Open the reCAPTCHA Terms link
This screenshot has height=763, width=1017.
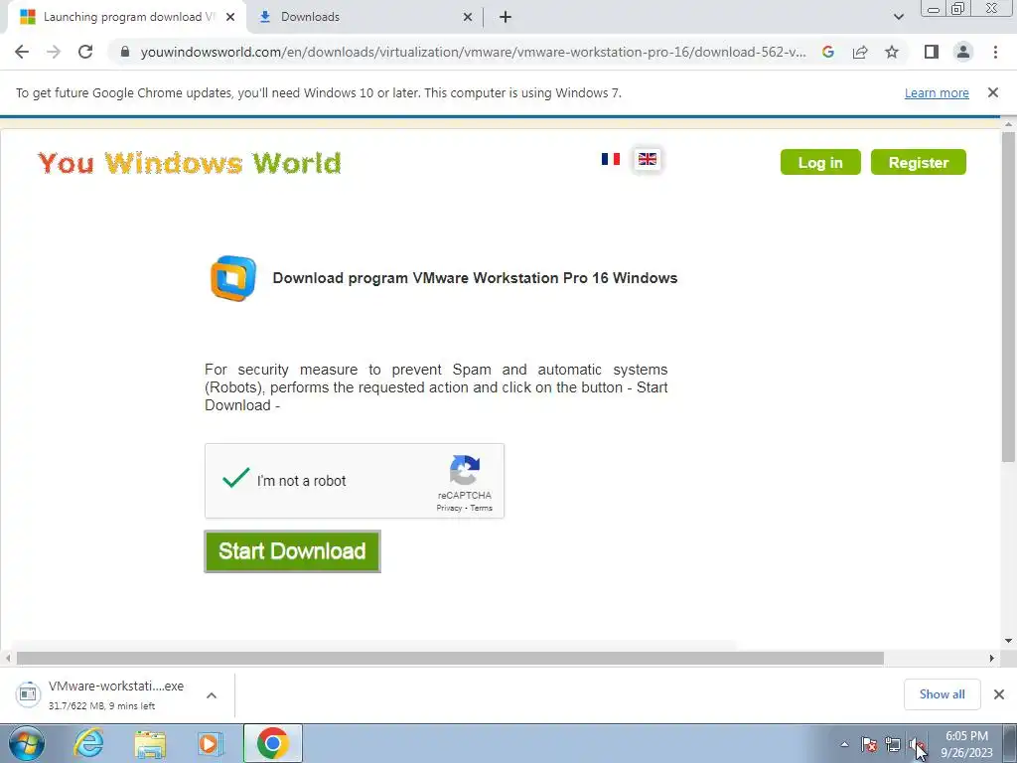click(482, 508)
